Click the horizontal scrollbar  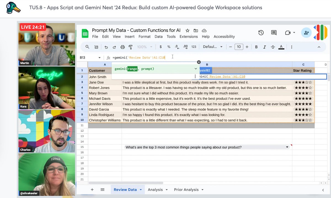pos(126,183)
